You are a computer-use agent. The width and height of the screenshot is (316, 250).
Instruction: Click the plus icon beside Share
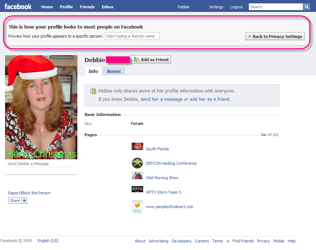tap(24, 200)
